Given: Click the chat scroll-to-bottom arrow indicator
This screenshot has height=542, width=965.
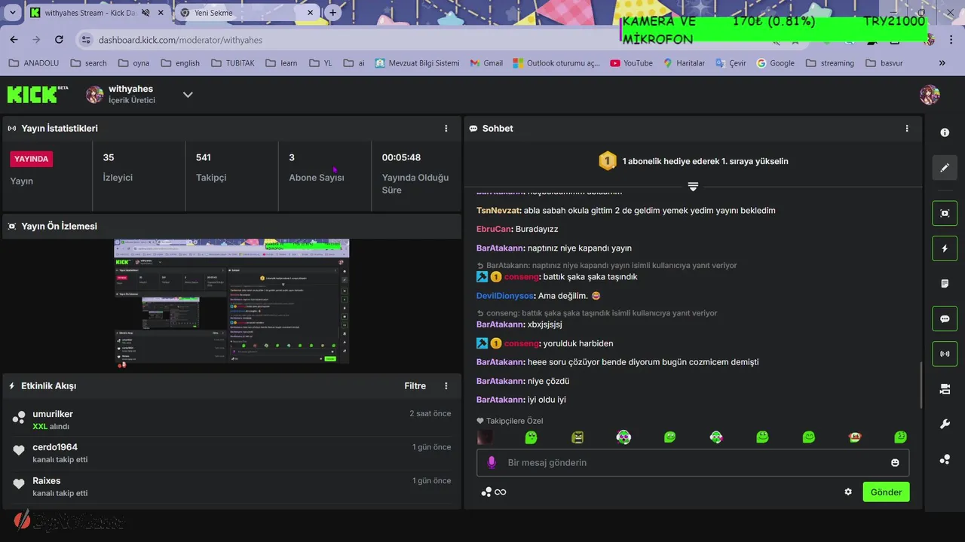Looking at the screenshot, I should coord(693,186).
